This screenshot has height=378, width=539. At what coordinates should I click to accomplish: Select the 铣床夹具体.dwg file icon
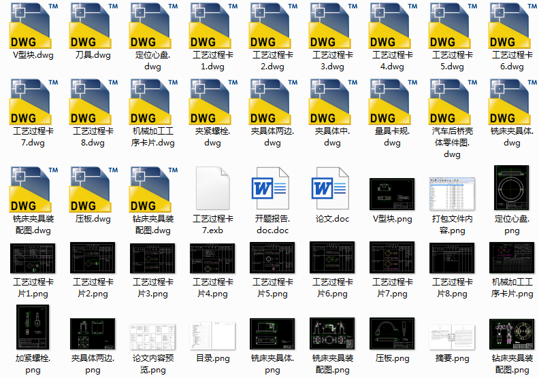[x=512, y=102]
